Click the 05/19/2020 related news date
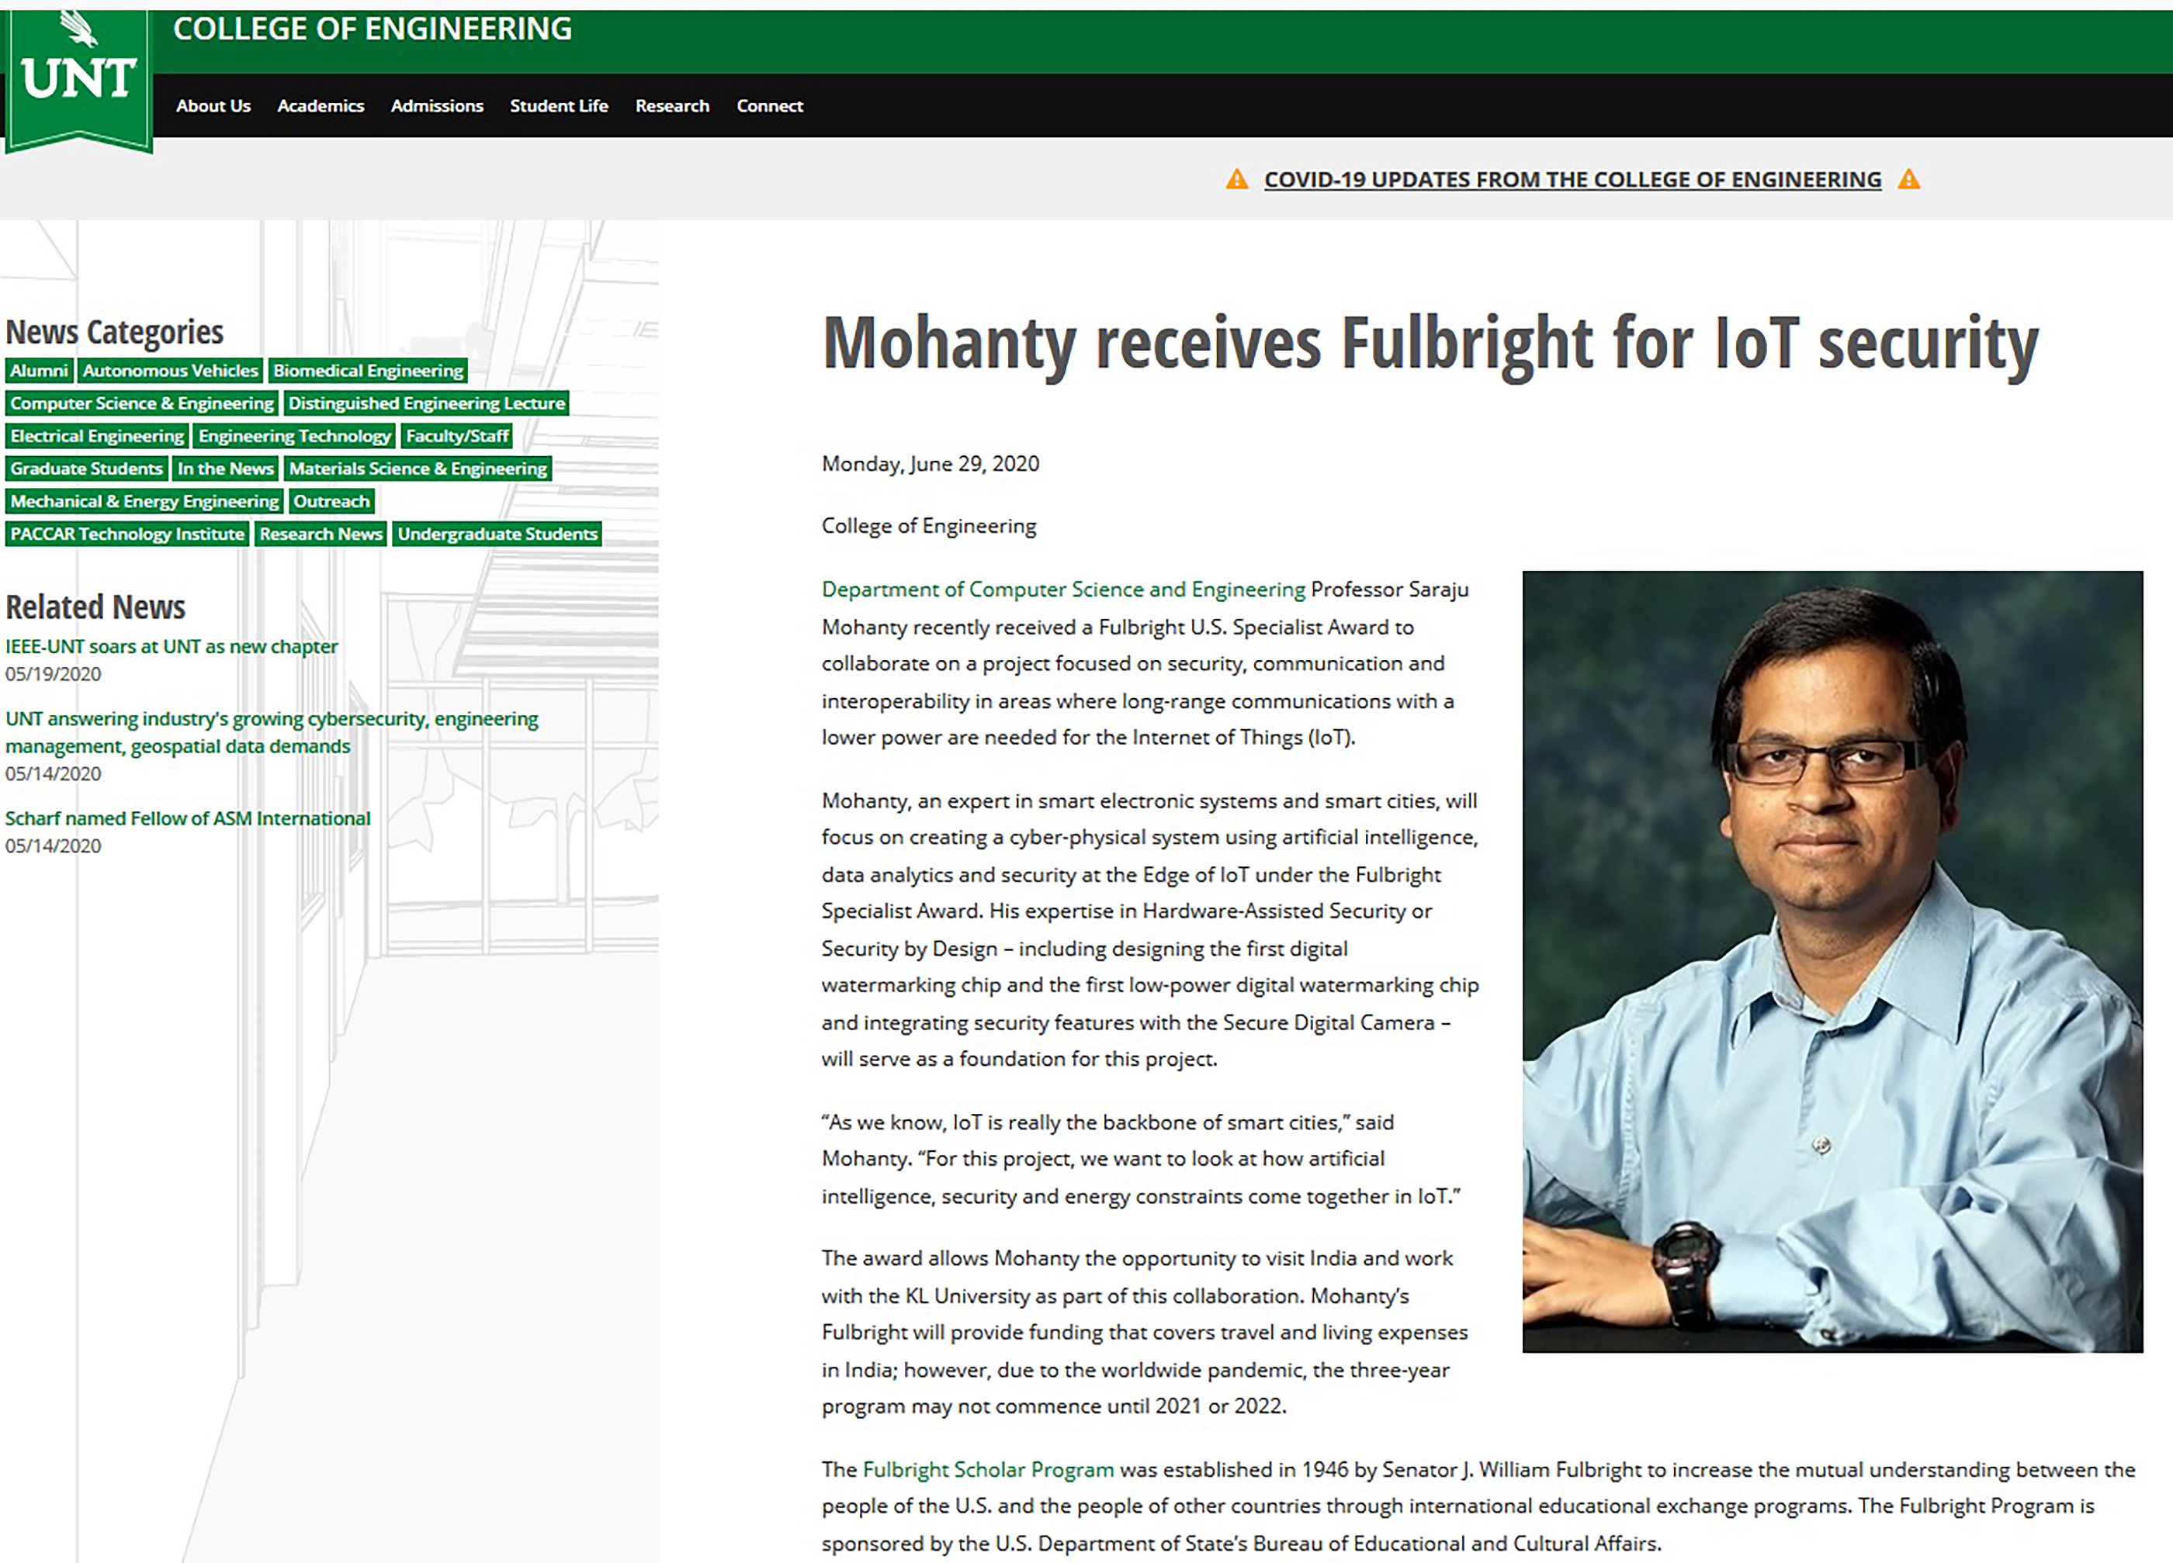The image size is (2173, 1563). (x=53, y=674)
